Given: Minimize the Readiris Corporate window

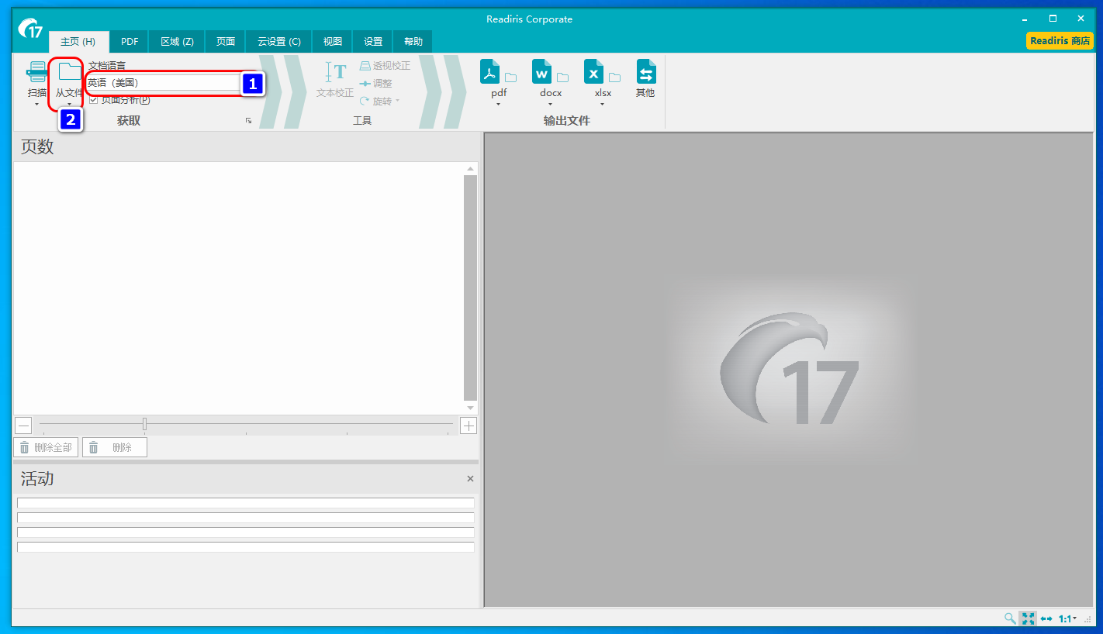Looking at the screenshot, I should 1025,18.
